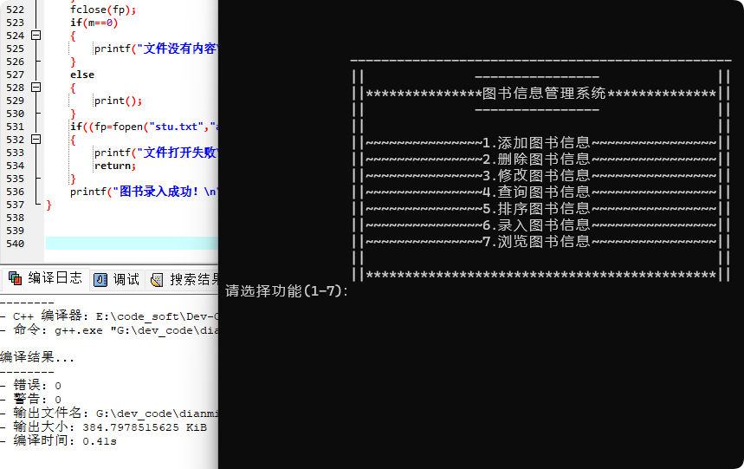Click console option 5.排序图书信息
The height and width of the screenshot is (469, 744).
coord(536,208)
